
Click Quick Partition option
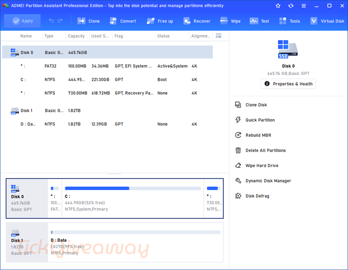coord(260,120)
